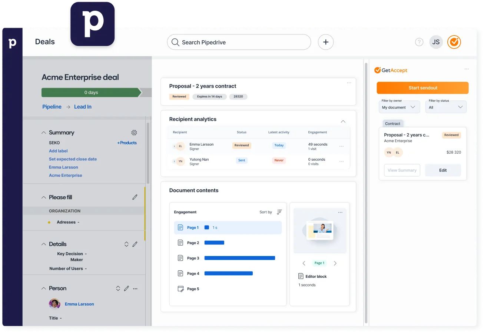
Task: Open the Lead In stage link
Action: [x=83, y=107]
